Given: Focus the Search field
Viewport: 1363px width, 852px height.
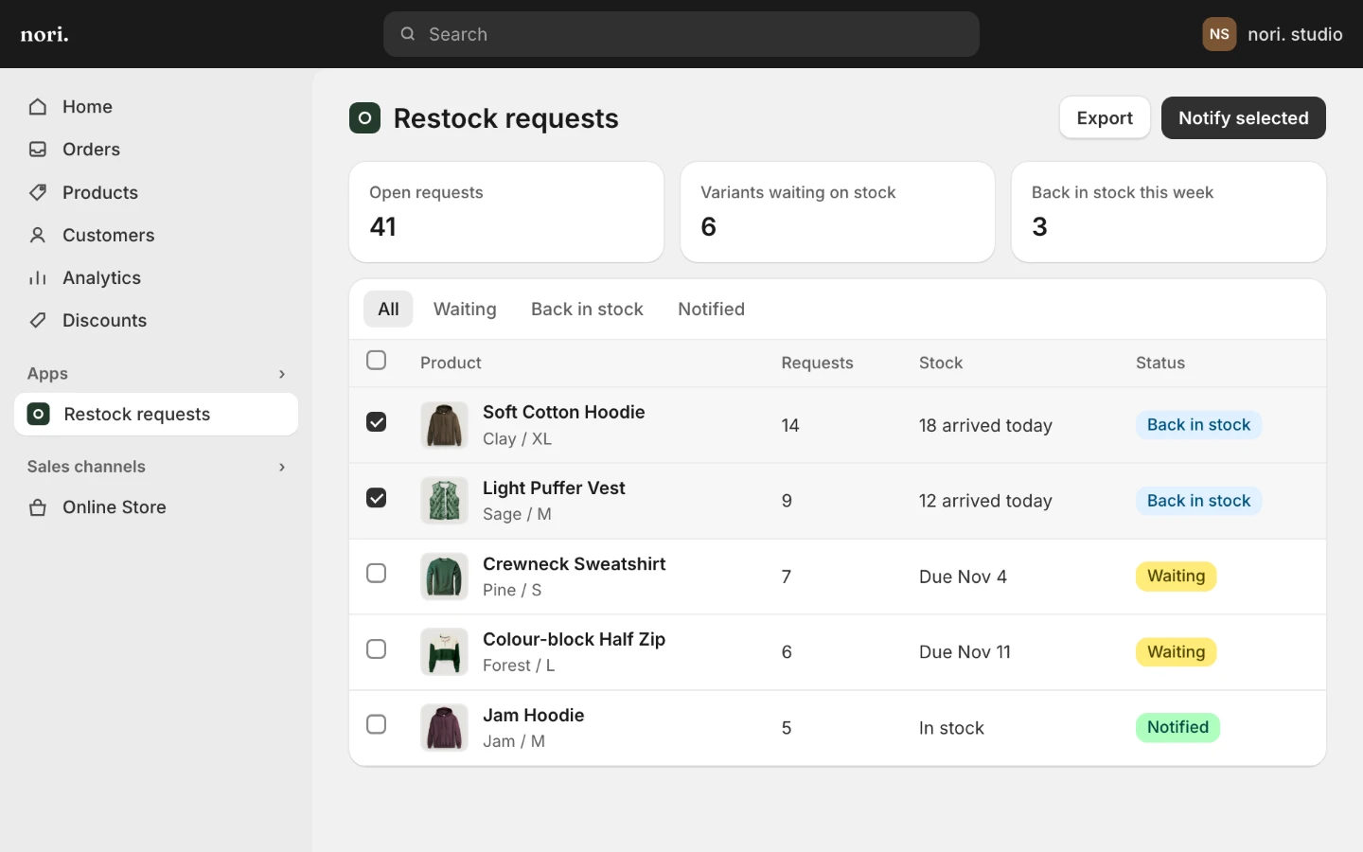Looking at the screenshot, I should (681, 34).
